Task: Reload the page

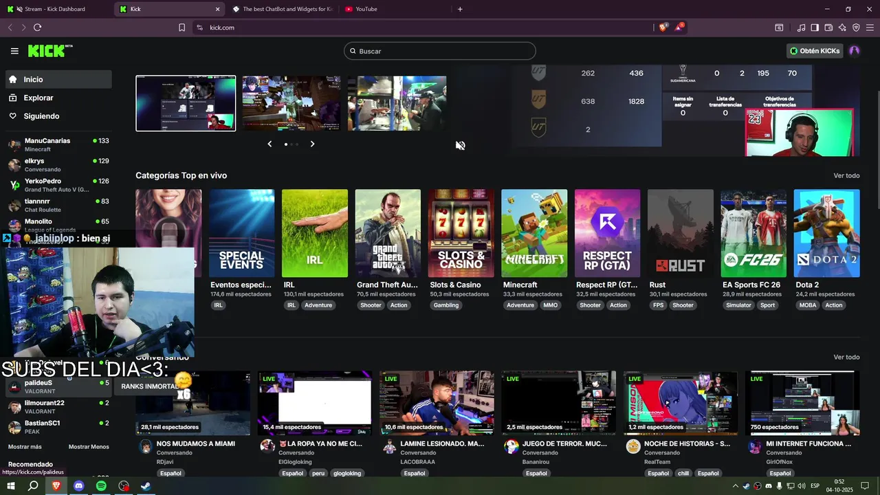Action: 37,27
